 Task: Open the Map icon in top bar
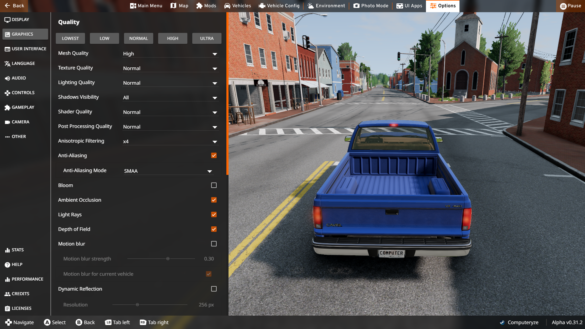pos(173,6)
